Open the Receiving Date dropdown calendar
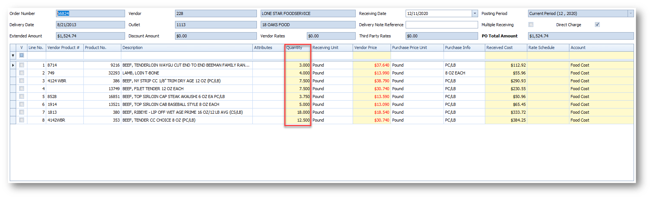Screen dimensions: 652x199 475,13
